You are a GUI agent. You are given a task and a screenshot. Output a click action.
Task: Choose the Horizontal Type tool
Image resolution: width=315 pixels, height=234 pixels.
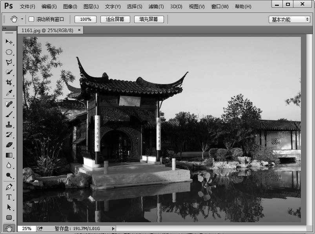click(x=9, y=197)
